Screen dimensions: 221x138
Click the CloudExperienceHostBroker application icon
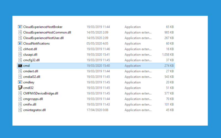pyautogui.click(x=20, y=27)
